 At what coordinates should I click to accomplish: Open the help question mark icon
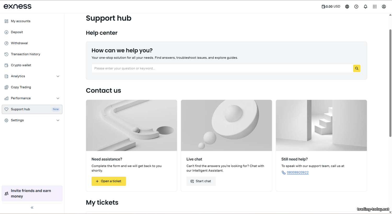point(356,7)
